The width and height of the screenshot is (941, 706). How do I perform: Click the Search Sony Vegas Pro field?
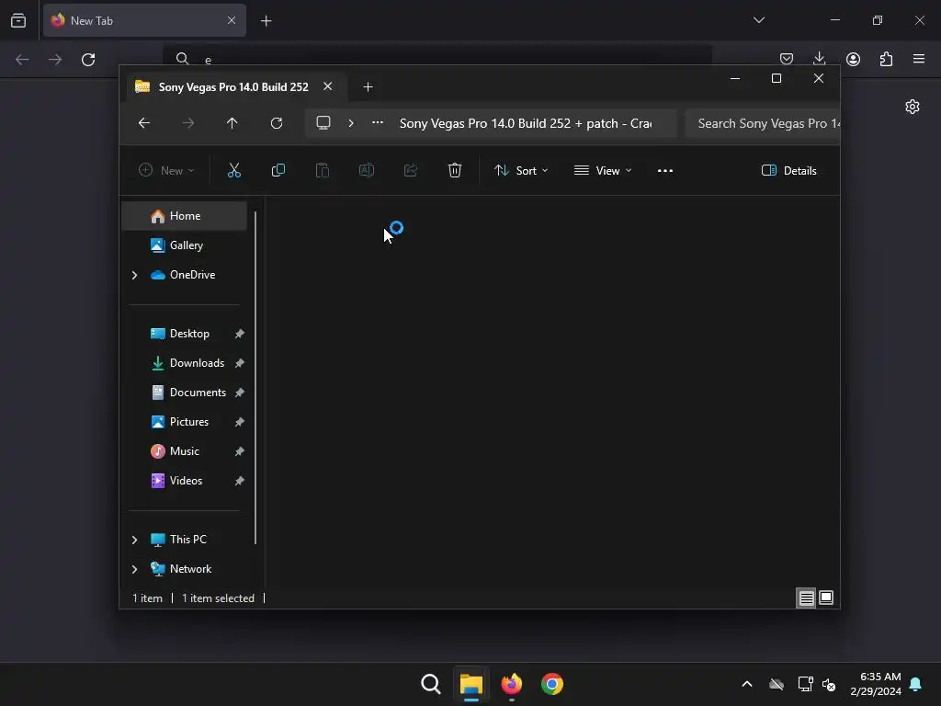tap(762, 123)
